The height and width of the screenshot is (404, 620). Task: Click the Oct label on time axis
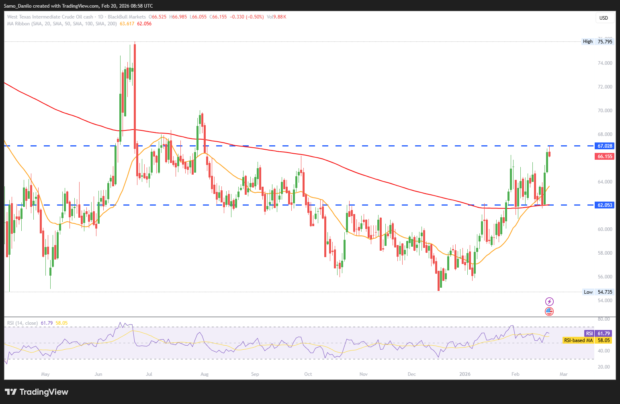click(x=308, y=374)
